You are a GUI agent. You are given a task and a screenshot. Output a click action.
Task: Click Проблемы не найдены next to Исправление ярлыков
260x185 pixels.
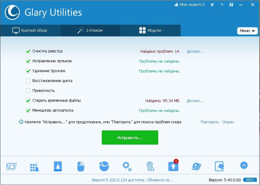tap(159, 61)
